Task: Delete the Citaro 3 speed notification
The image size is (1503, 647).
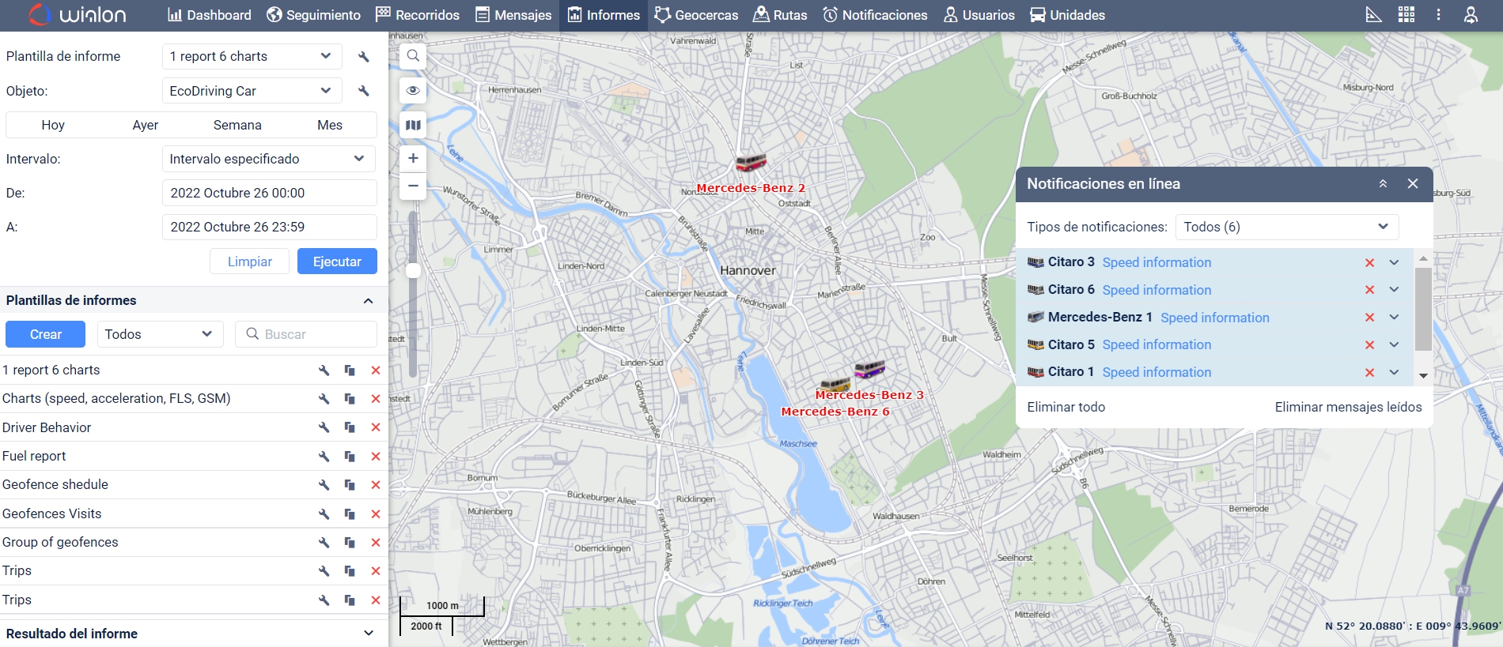Action: (x=1369, y=263)
